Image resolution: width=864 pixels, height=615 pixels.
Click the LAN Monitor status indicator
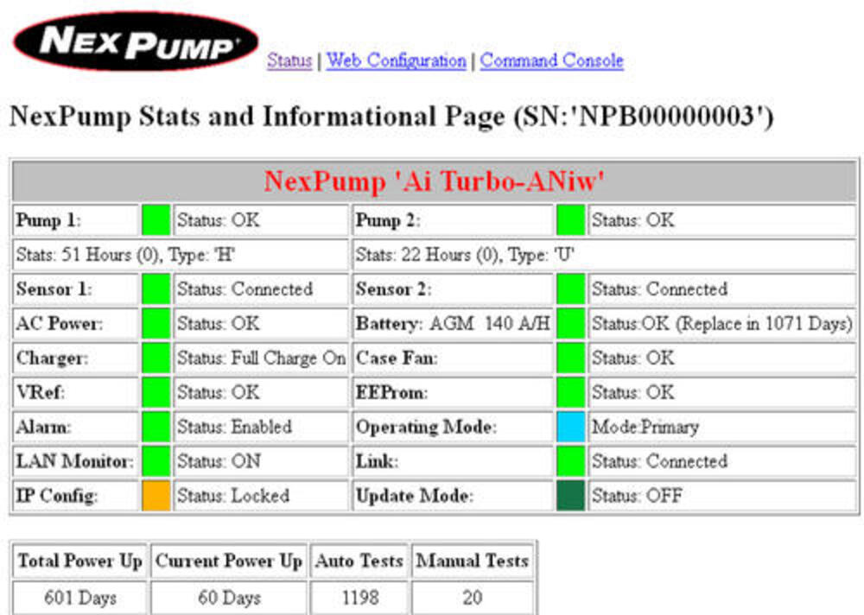point(156,461)
